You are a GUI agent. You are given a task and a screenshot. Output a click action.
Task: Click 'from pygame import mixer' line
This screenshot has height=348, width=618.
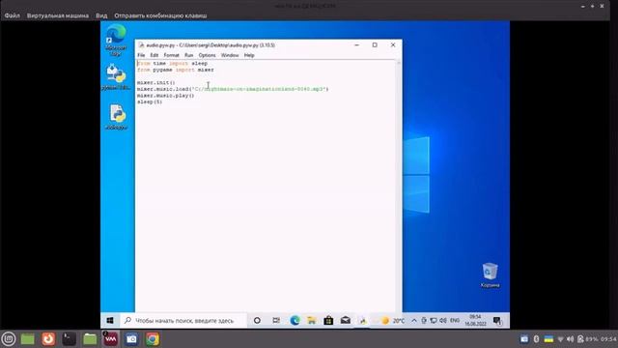pos(176,70)
